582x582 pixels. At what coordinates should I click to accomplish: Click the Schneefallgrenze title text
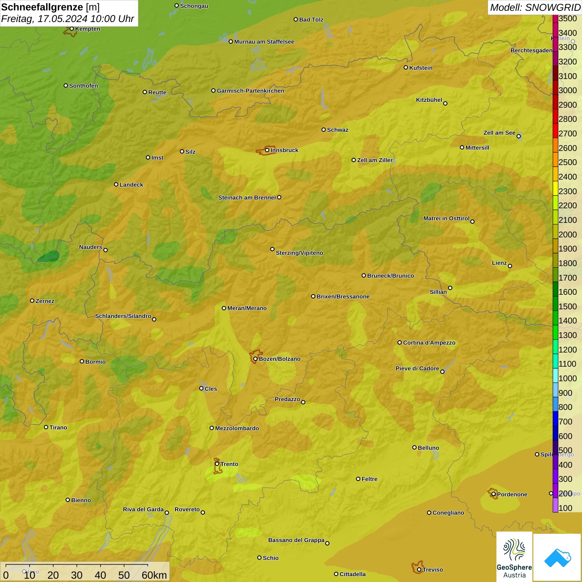coord(42,7)
